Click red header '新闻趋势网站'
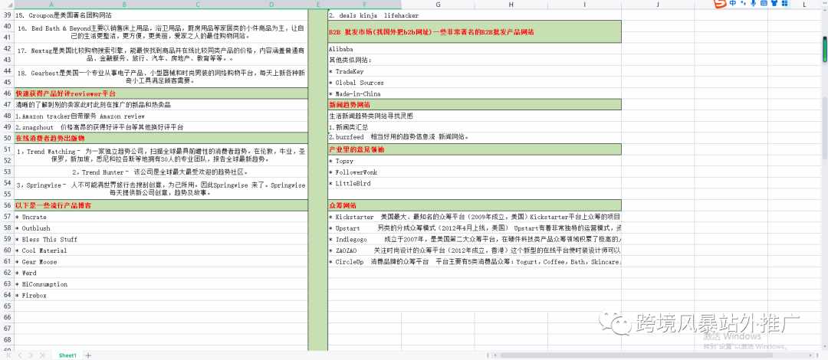The image size is (828, 360). click(475, 104)
